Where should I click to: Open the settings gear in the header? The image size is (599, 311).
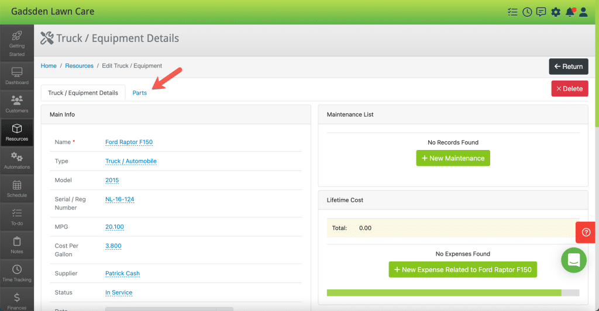pos(556,12)
